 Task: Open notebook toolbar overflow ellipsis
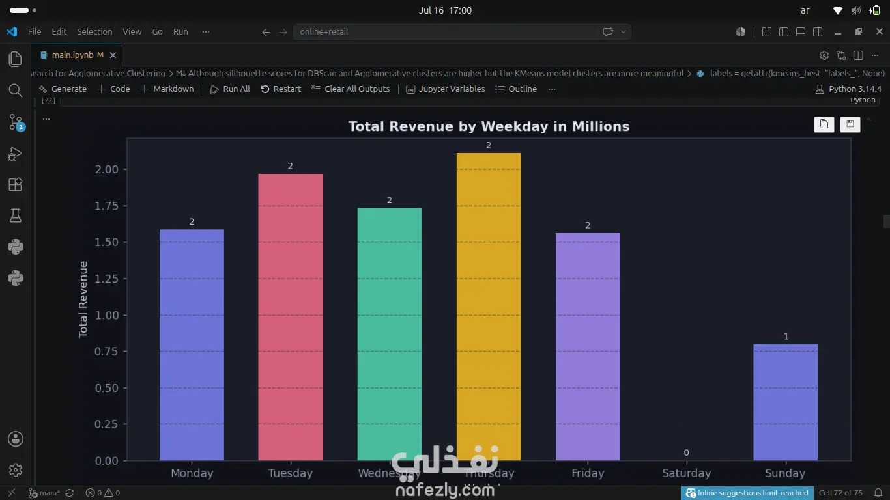552,89
